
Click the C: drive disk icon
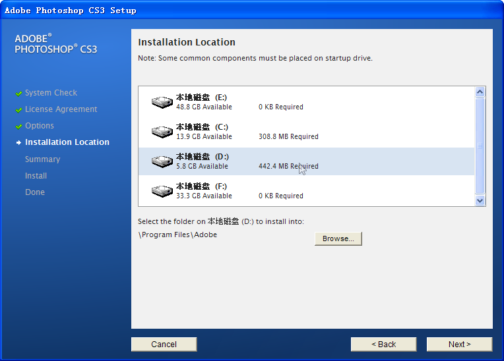coord(162,132)
